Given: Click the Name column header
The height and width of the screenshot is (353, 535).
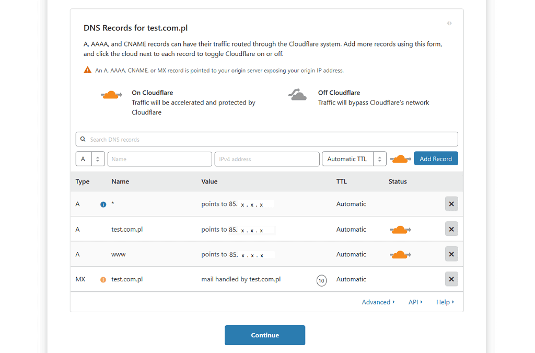Looking at the screenshot, I should pos(120,181).
